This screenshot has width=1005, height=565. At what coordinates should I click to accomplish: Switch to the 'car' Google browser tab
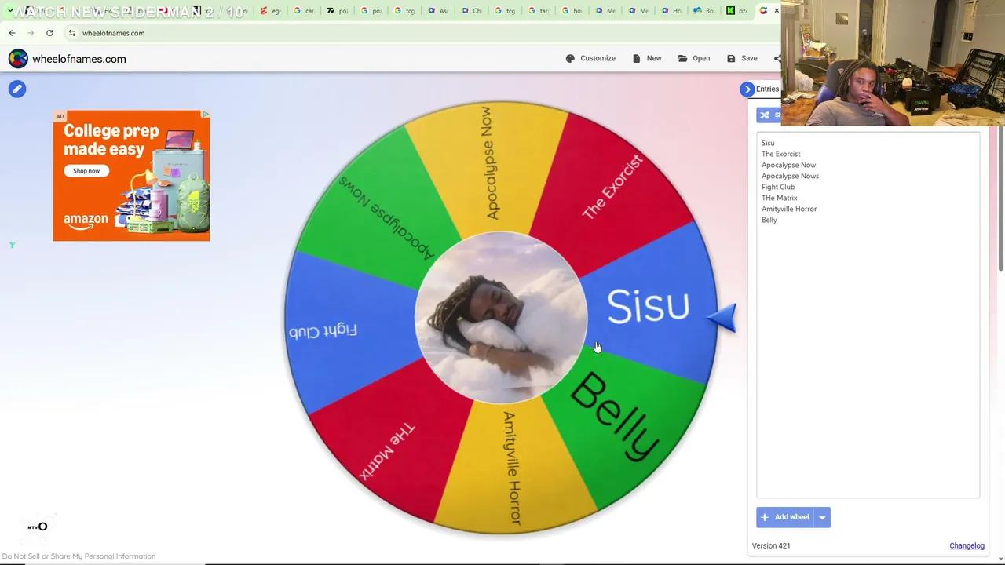tap(304, 11)
